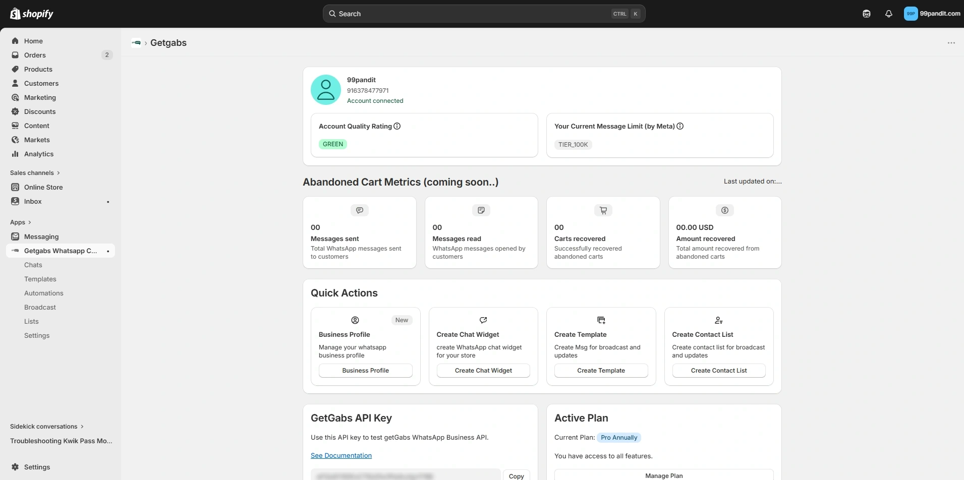This screenshot has width=964, height=480.
Task: Click the Create Chat Widget button
Action: tap(483, 370)
